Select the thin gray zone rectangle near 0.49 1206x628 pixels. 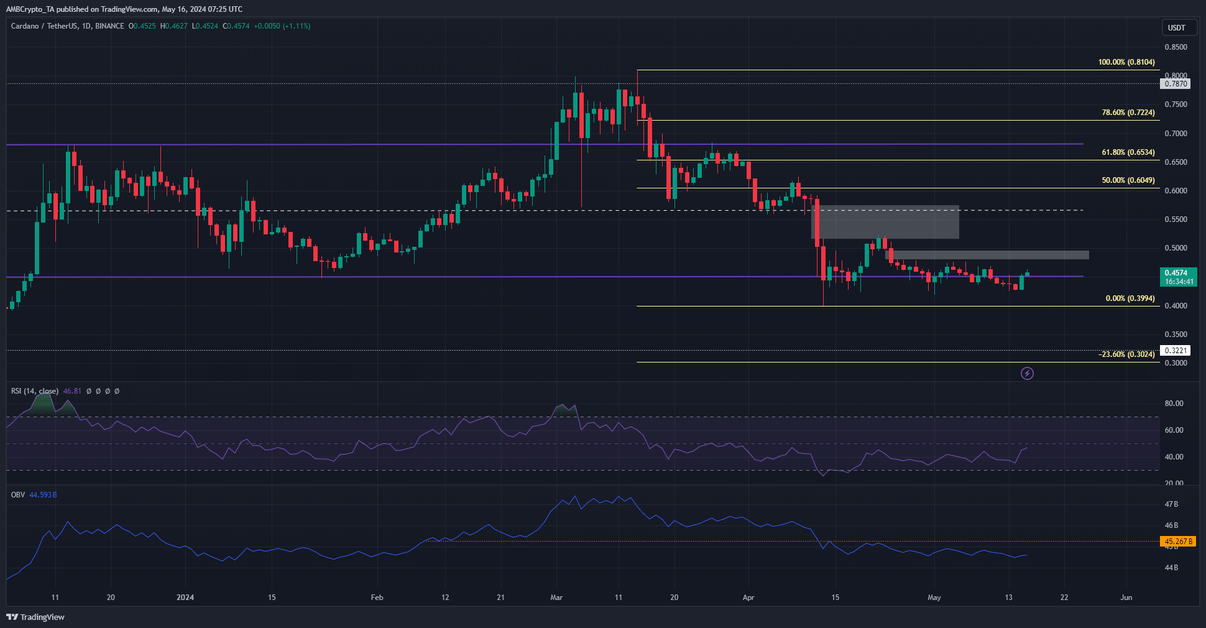click(987, 255)
